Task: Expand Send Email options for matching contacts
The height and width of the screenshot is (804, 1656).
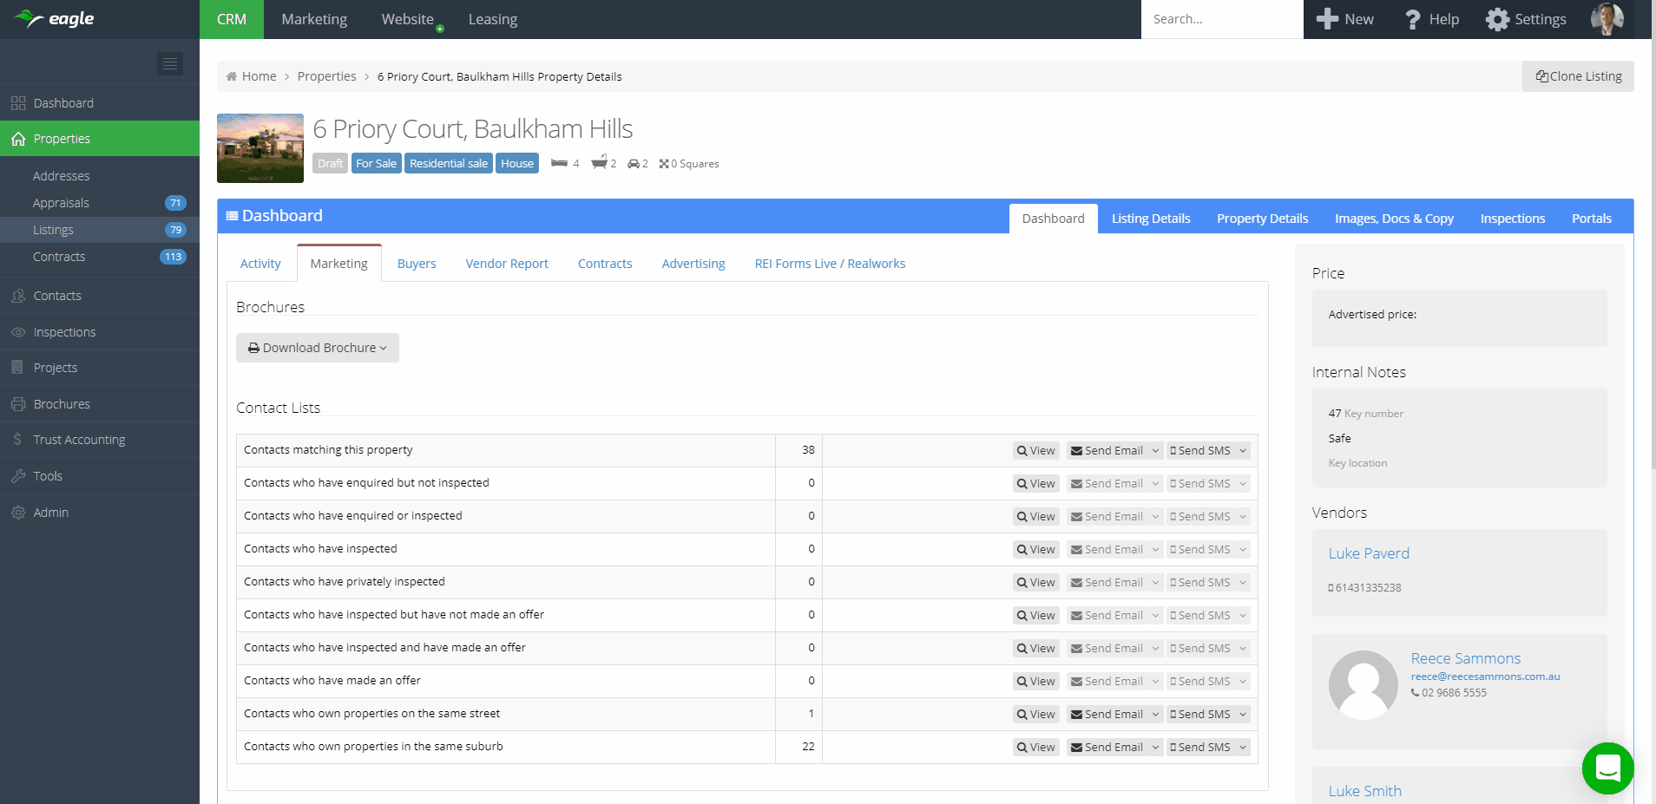Action: coord(1155,451)
